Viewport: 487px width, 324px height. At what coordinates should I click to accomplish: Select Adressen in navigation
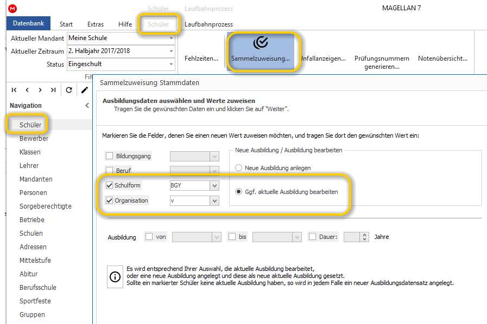(x=33, y=247)
